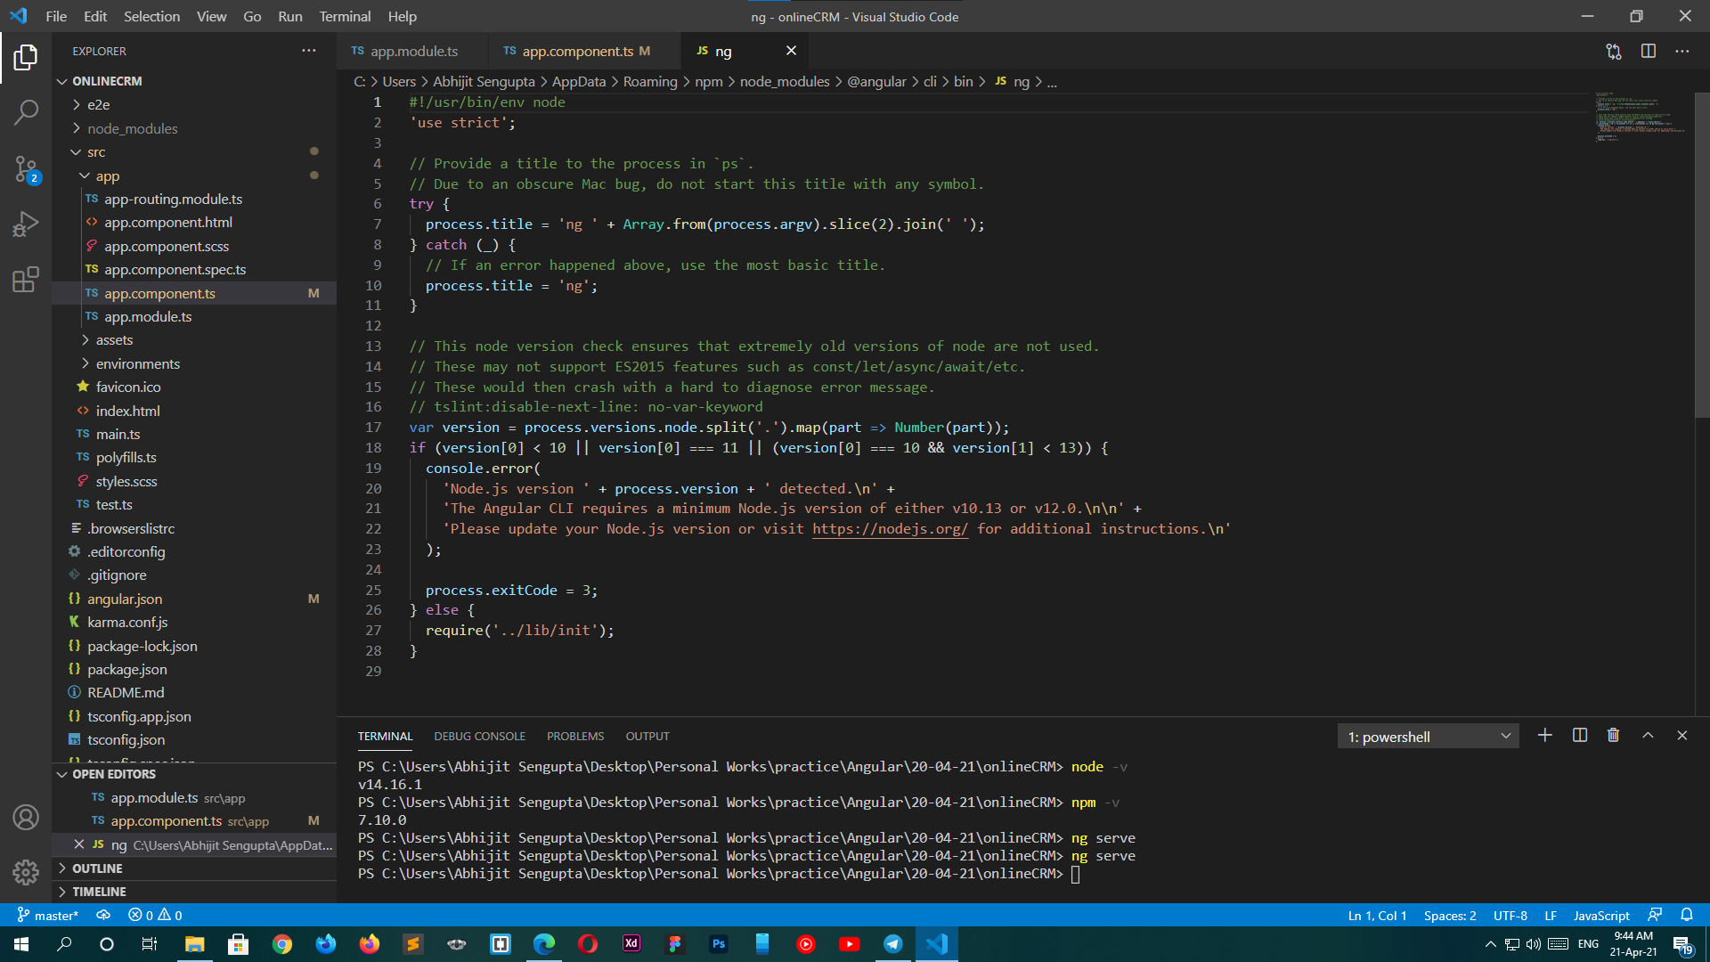Open the powershell terminal selector dropdown
The width and height of the screenshot is (1710, 962).
pos(1428,737)
